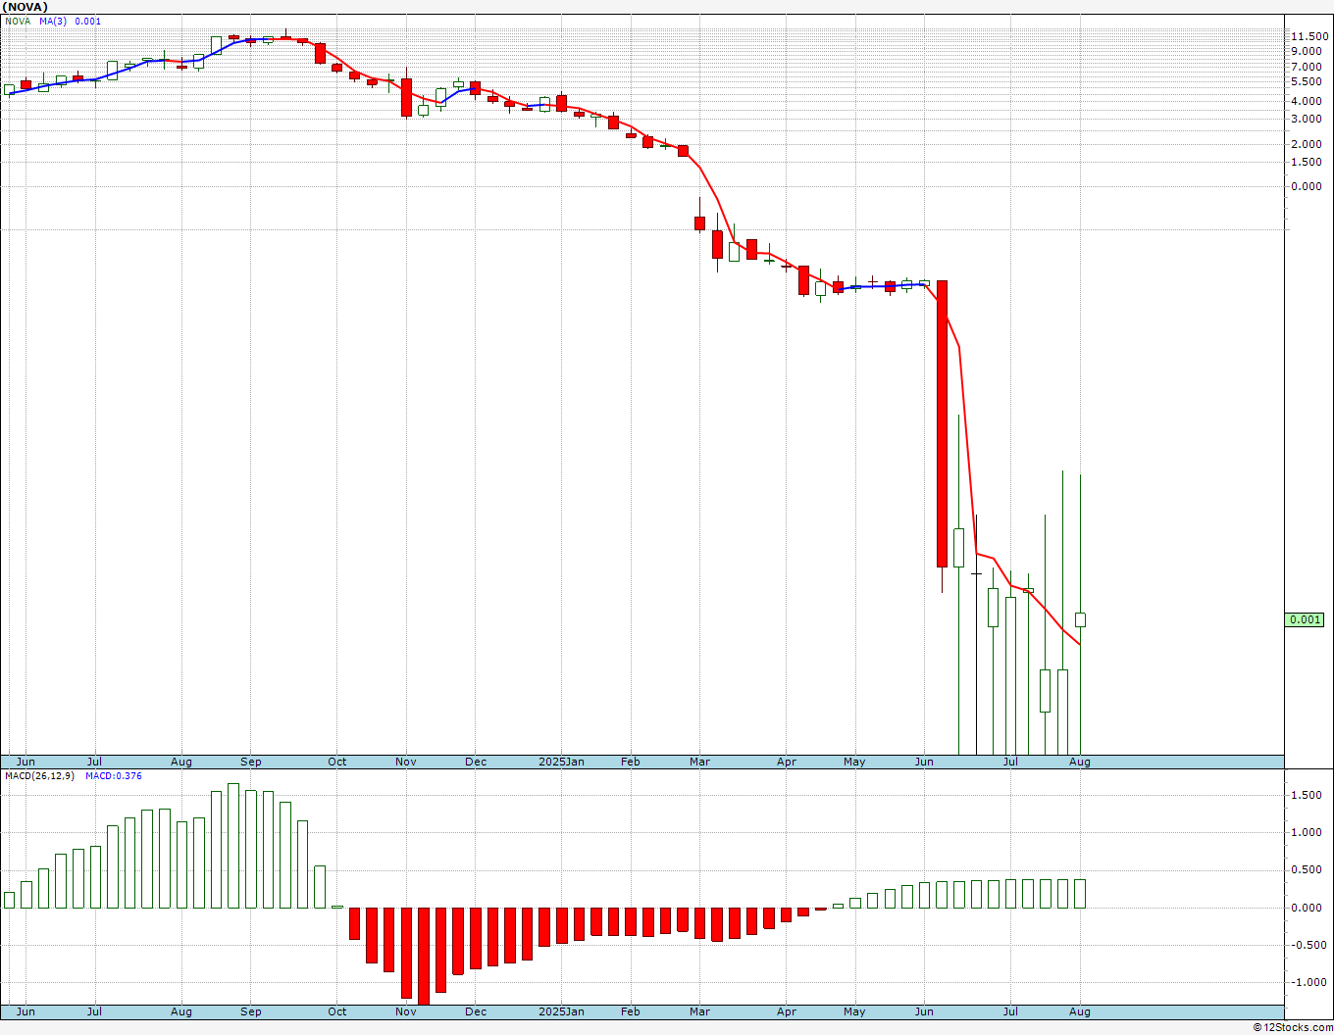1334x1035 pixels.
Task: Select Apr on the price chart timeline
Action: pyautogui.click(x=787, y=762)
